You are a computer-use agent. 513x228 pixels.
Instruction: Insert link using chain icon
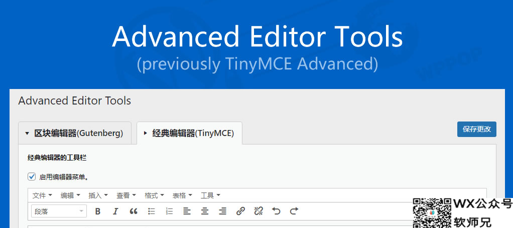tap(240, 211)
